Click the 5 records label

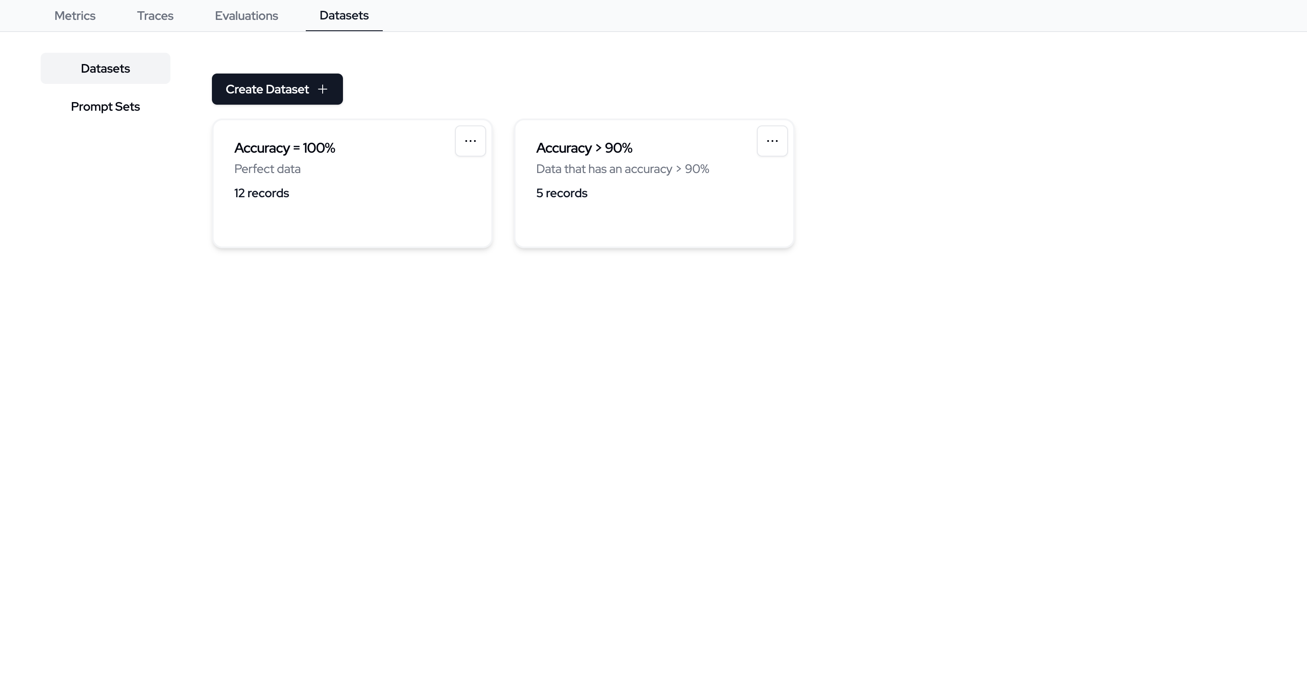click(561, 193)
